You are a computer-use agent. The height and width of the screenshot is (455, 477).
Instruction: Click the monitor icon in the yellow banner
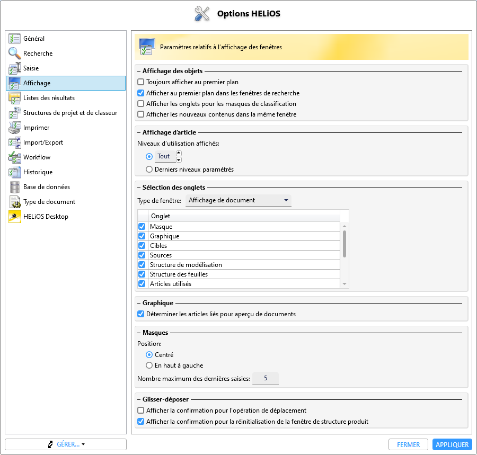147,47
